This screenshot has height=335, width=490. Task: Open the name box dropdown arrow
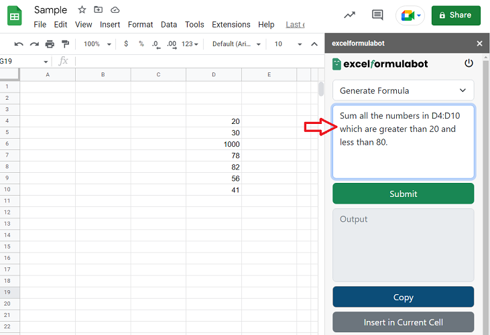[x=46, y=62]
